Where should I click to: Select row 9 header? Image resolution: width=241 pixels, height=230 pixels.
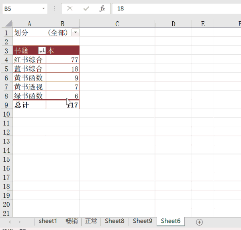point(6,105)
